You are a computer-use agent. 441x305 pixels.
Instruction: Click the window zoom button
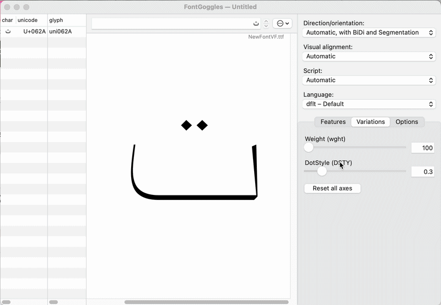(26, 7)
